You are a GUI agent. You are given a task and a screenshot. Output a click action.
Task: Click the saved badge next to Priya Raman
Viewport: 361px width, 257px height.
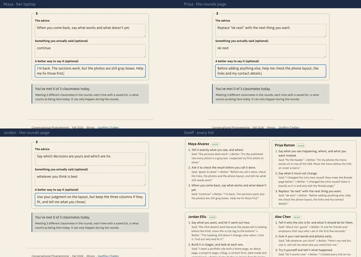point(301,145)
